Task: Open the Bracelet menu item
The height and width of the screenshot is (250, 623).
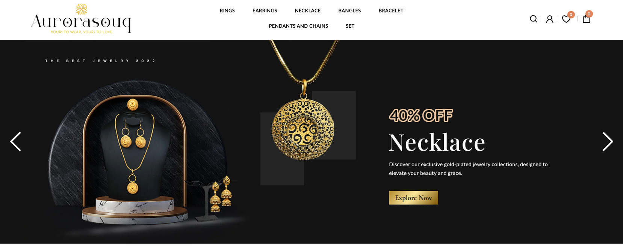Action: (x=391, y=10)
